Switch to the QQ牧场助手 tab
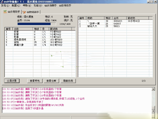The height and width of the screenshot is (119, 158). click(31, 12)
